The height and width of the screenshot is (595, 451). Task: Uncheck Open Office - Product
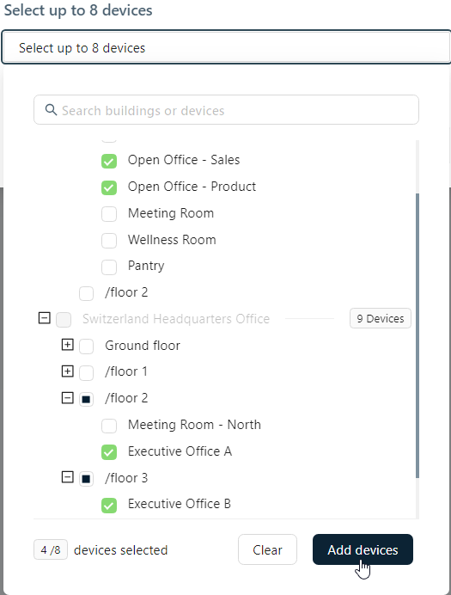[109, 187]
